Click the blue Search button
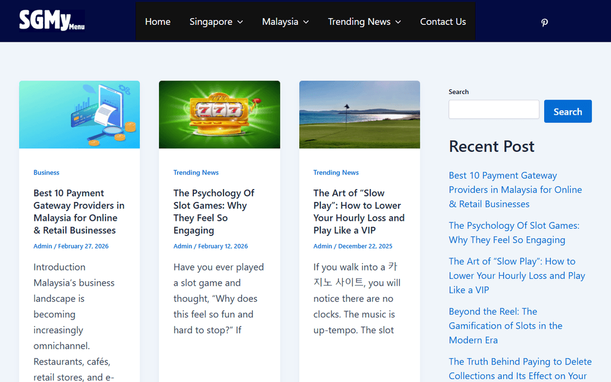Screen dimensions: 611x382 pyautogui.click(x=568, y=111)
